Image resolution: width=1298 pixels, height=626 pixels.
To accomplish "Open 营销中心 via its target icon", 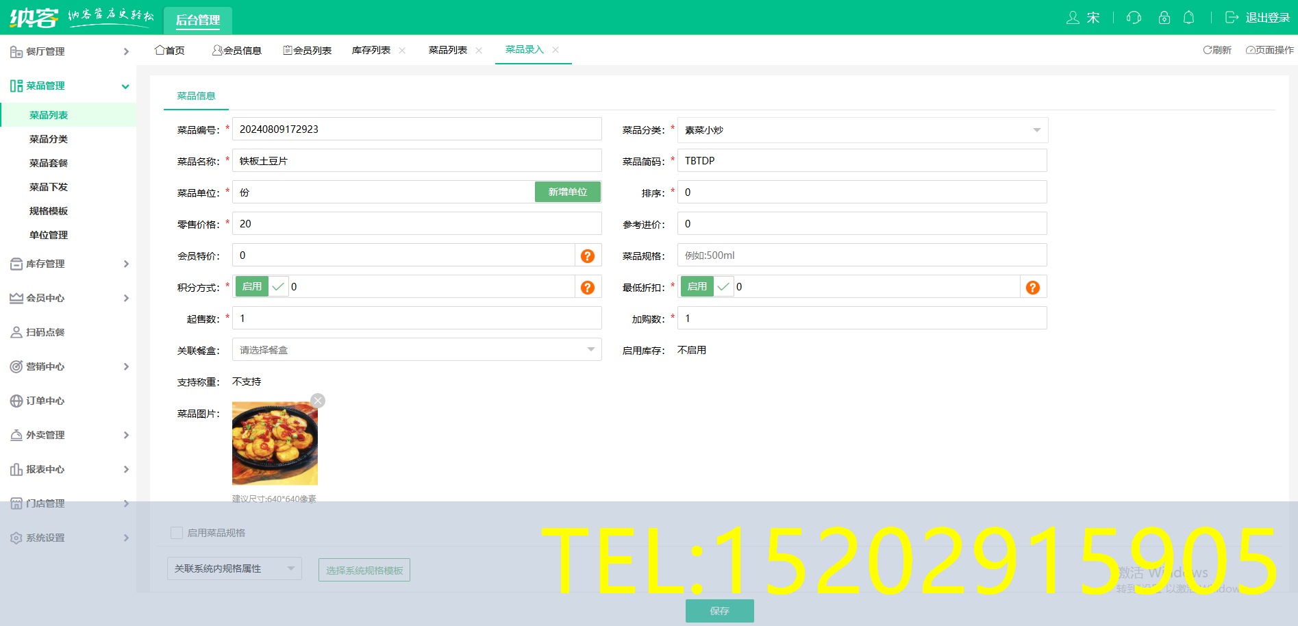I will [16, 366].
